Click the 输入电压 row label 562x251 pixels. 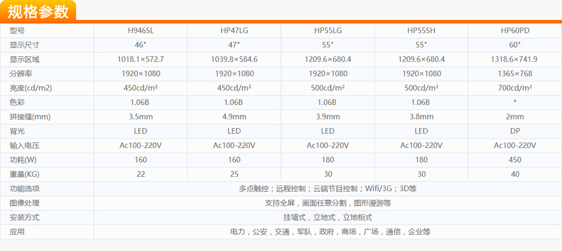(25, 146)
